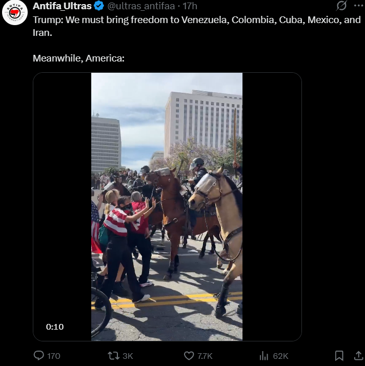Click the 0:10 video duration label

pyautogui.click(x=55, y=327)
